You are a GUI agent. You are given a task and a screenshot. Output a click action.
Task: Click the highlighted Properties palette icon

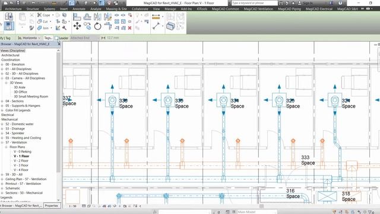(x=9, y=26)
